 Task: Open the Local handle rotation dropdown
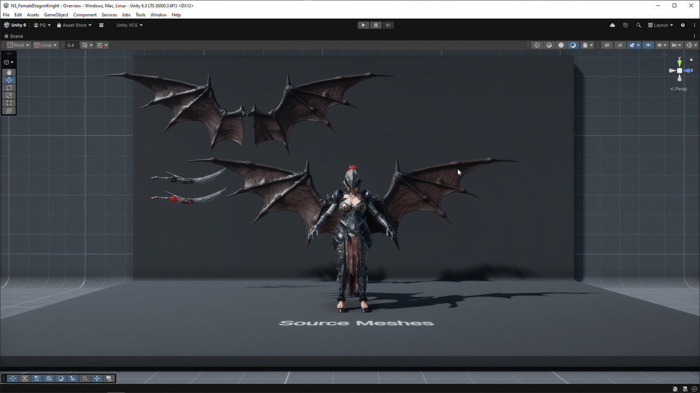coord(45,45)
